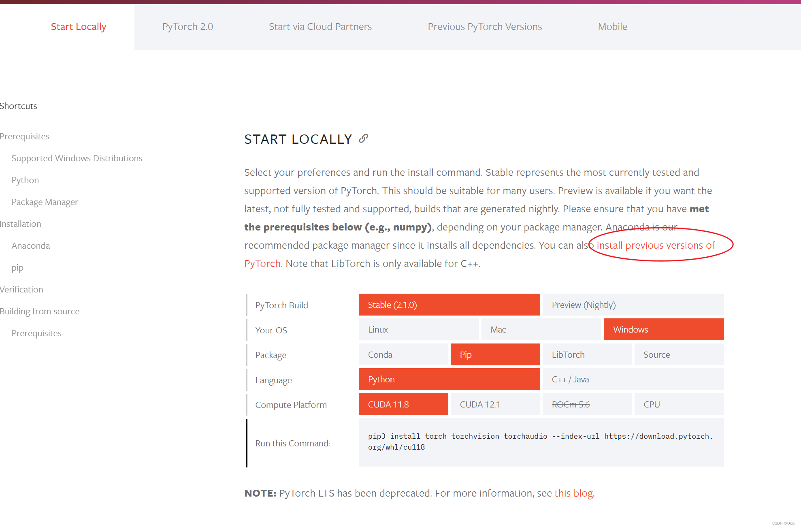The height and width of the screenshot is (529, 801).
Task: Choose the LibTorch package option
Action: (586, 354)
